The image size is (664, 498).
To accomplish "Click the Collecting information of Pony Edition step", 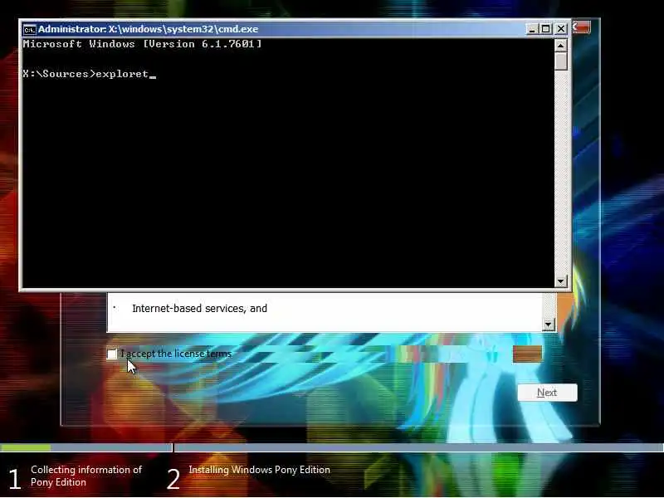I will (86, 476).
